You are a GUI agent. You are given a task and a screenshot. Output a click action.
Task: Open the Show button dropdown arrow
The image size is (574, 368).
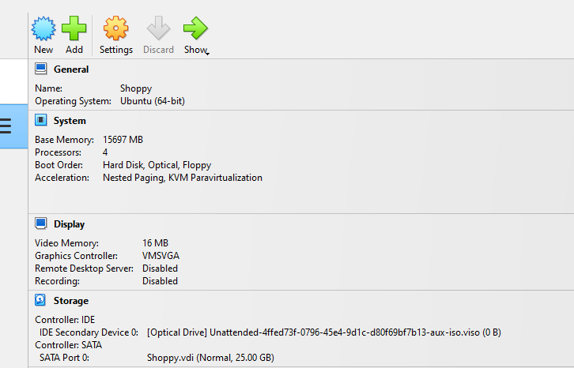pos(208,54)
